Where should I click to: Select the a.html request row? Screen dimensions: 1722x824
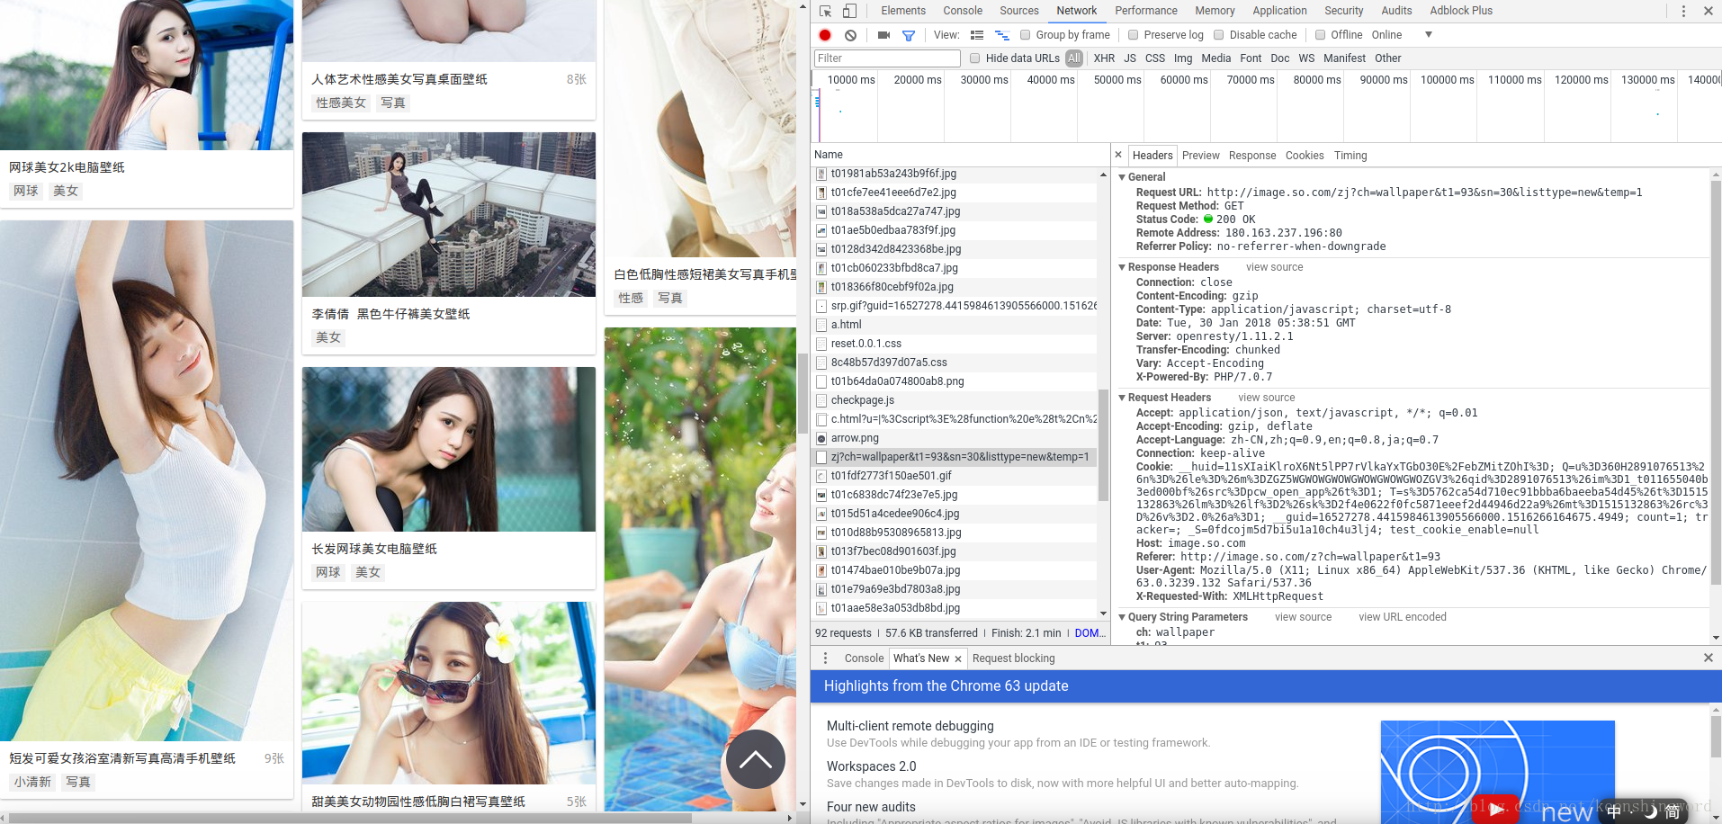pyautogui.click(x=955, y=325)
